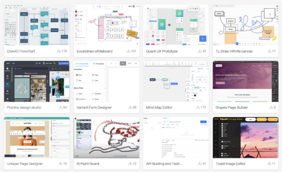
Task: Open API Building and Testing card title
Action: coord(164,163)
